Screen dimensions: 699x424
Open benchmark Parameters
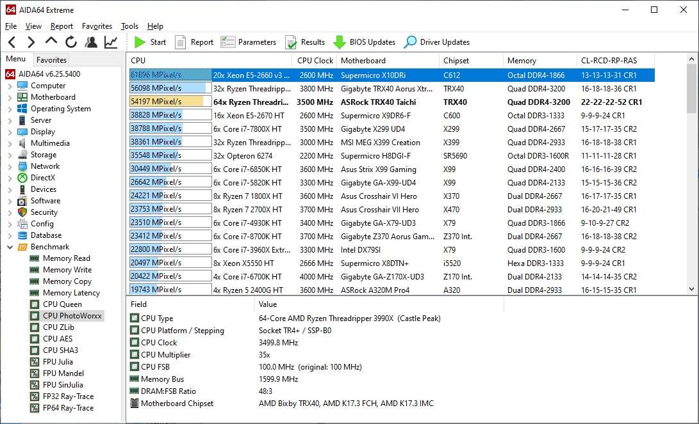(x=249, y=42)
